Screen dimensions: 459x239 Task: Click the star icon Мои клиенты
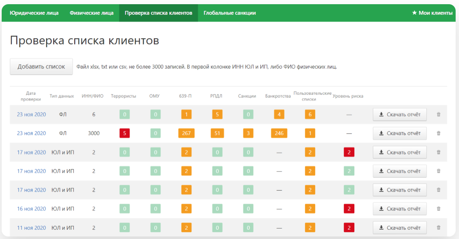[432, 13]
